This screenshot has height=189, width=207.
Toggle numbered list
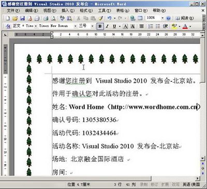[x=151, y=26]
